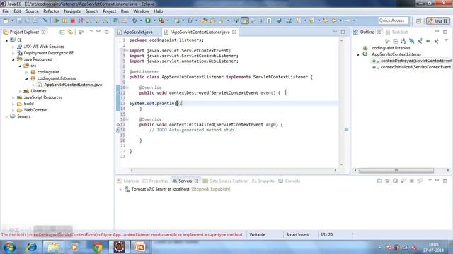Toggle Mark Occurrences highlighted toolbar icon
This screenshot has width=453, height=254.
point(245,20)
